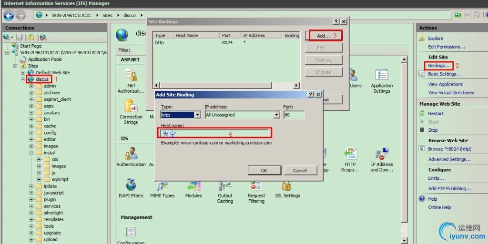Screen dimensions: 488x244
Task: Click the Port input field
Action: click(294, 115)
